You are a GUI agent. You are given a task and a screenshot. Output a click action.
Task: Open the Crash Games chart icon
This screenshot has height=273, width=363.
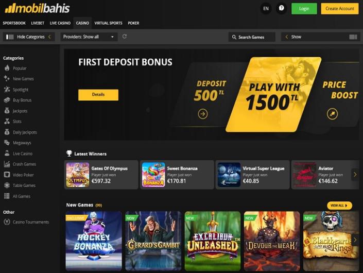pos(7,164)
